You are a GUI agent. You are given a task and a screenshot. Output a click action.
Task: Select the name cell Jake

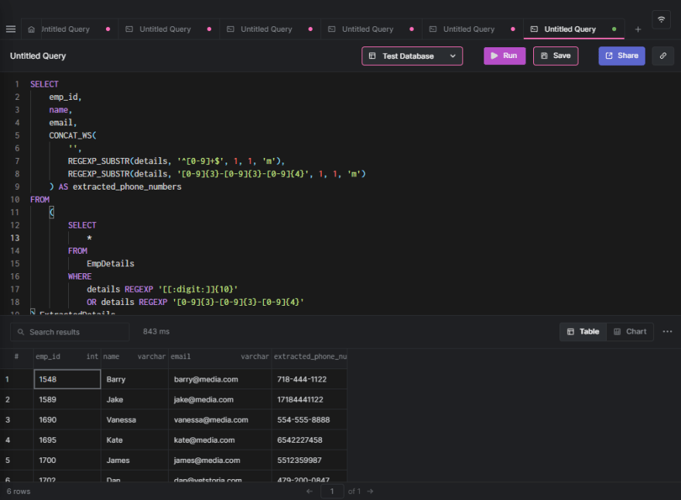(134, 399)
